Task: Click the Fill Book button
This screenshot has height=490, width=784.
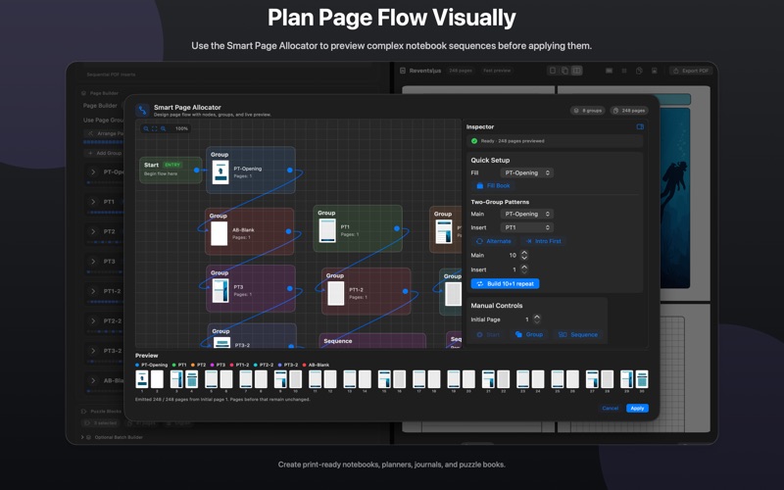Action: tap(493, 185)
